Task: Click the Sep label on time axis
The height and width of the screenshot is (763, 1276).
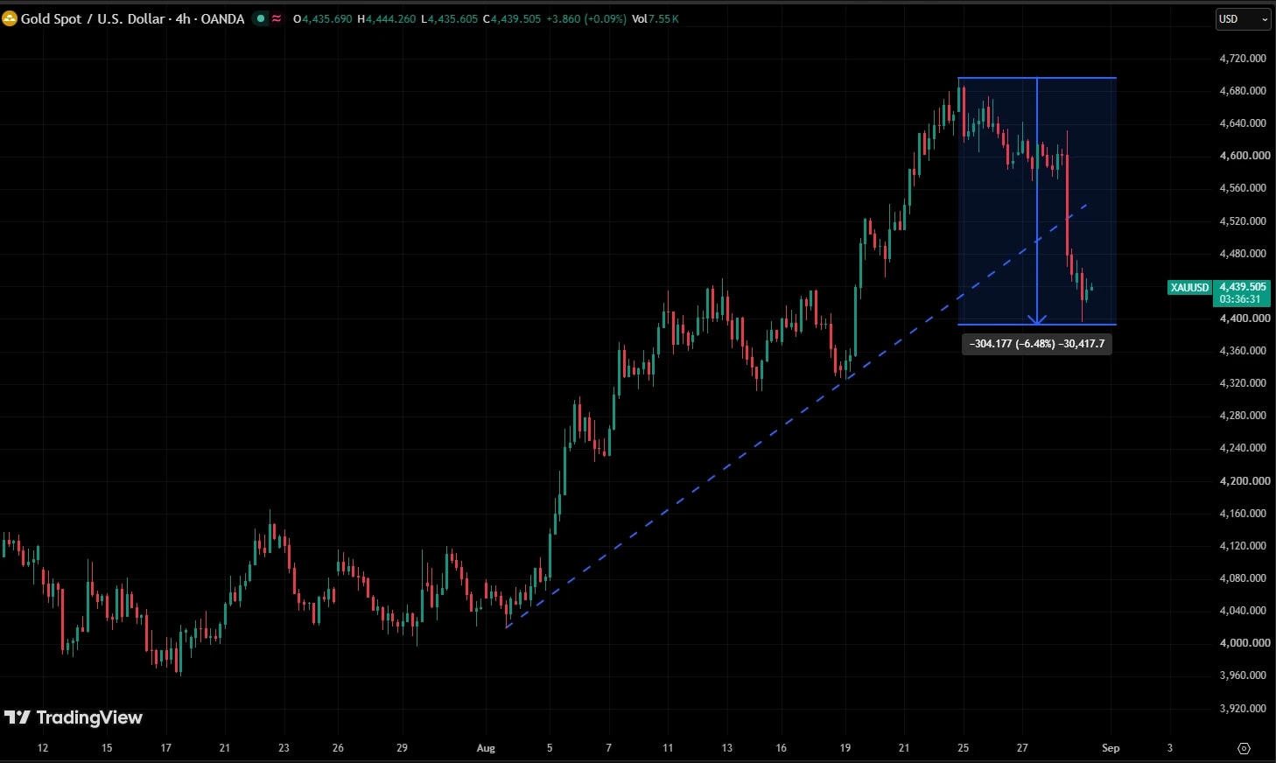Action: [x=1111, y=748]
